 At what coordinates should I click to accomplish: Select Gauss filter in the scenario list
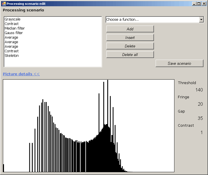tap(14, 33)
